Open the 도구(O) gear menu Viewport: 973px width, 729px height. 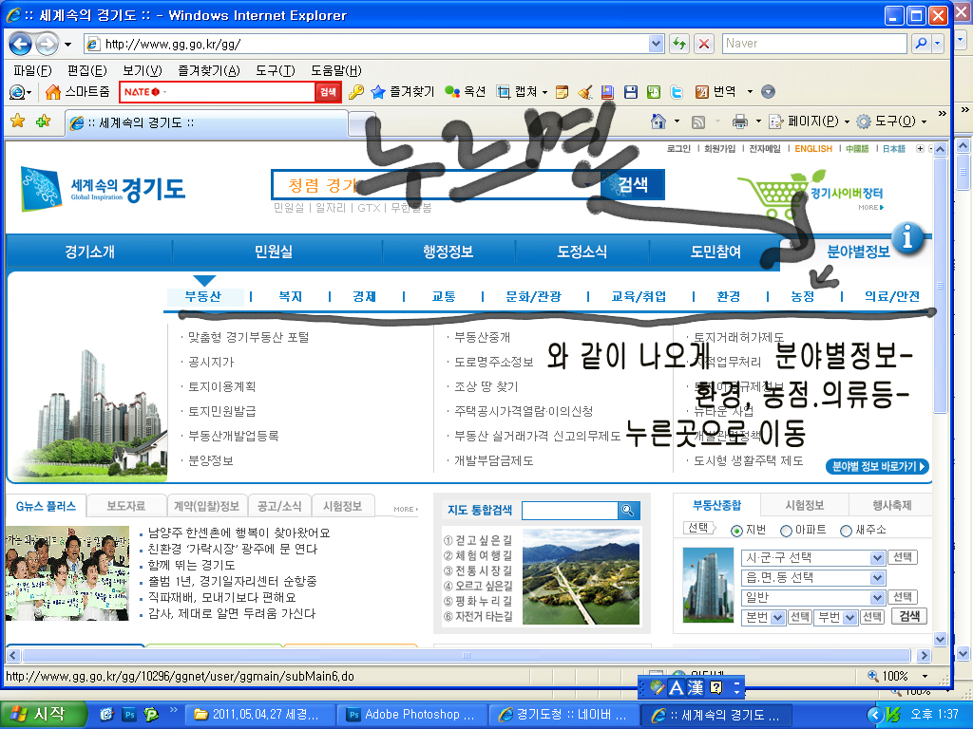pyautogui.click(x=891, y=121)
